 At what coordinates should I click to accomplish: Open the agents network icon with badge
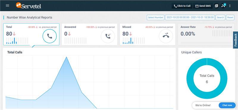223,6
